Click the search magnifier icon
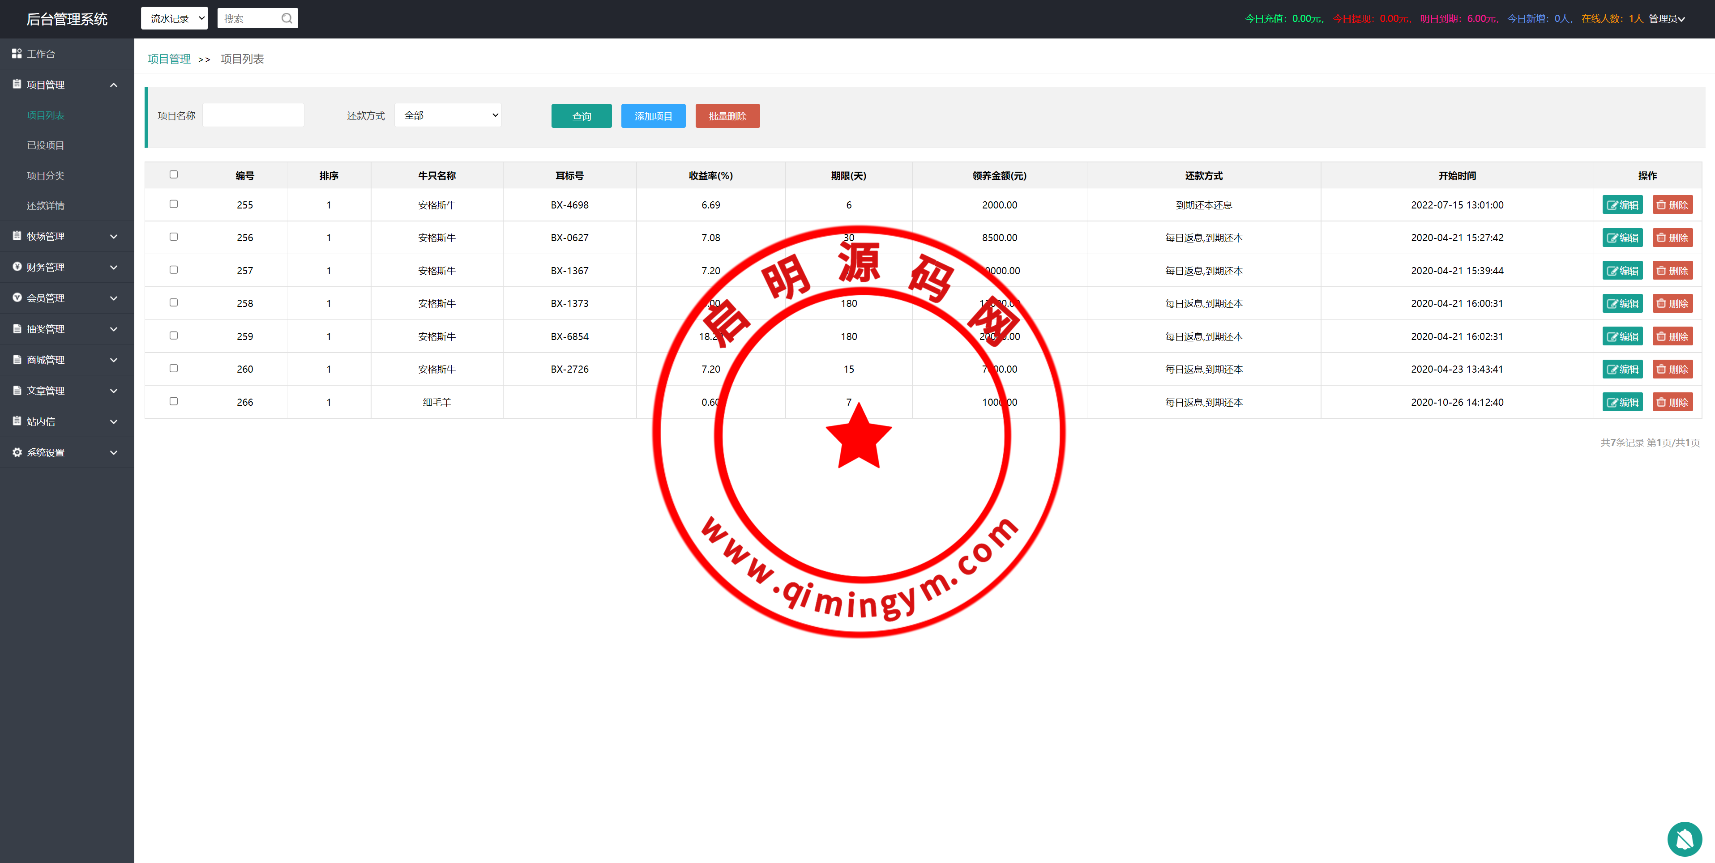1715x863 pixels. (286, 19)
